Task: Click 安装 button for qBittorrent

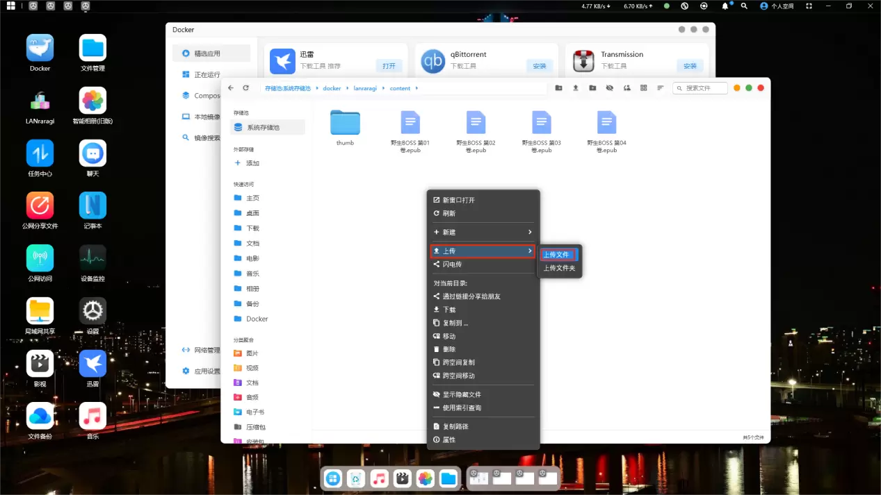Action: point(540,66)
